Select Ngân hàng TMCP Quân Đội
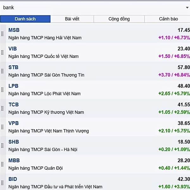Viewport: 190px width, 190px height. (35, 168)
